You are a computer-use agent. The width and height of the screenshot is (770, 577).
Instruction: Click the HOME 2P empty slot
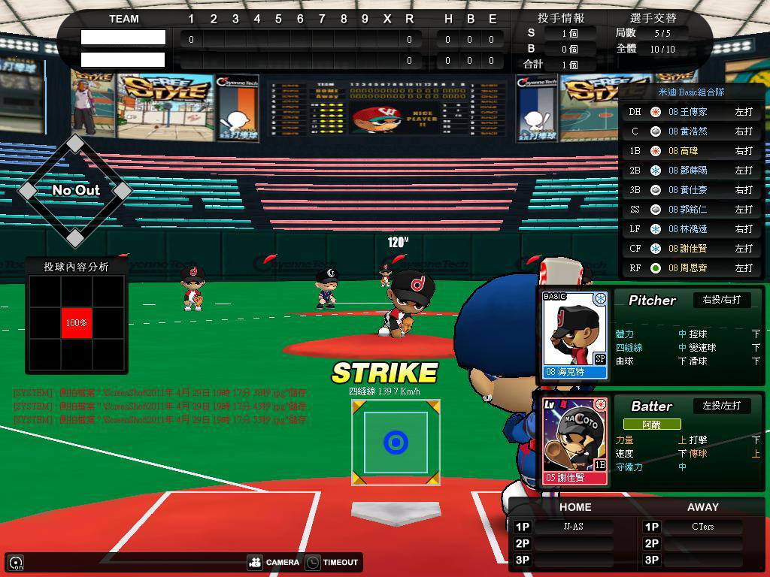pos(574,543)
